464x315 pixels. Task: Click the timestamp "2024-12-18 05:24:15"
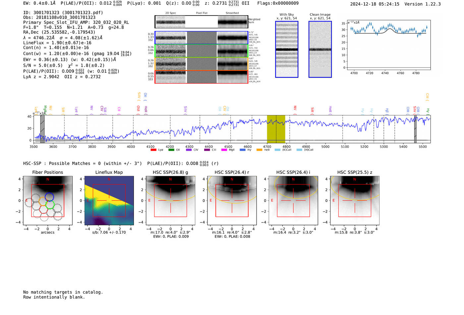point(375,4)
